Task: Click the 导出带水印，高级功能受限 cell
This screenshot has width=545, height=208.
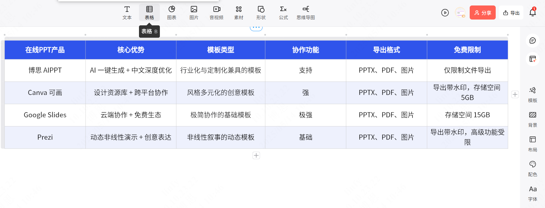Action: [467, 137]
